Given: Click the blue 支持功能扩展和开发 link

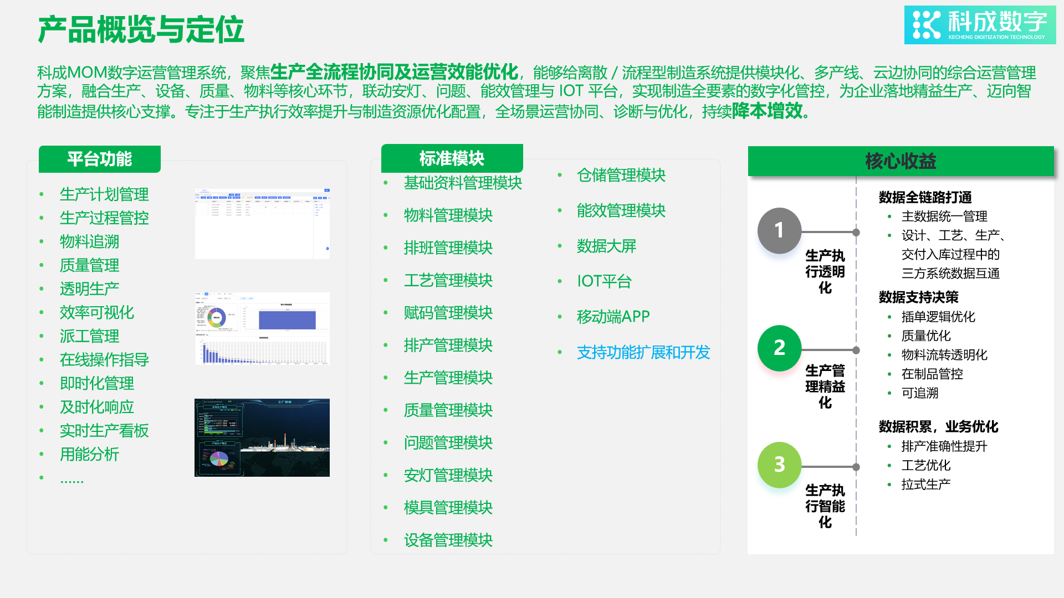Looking at the screenshot, I should coord(643,353).
